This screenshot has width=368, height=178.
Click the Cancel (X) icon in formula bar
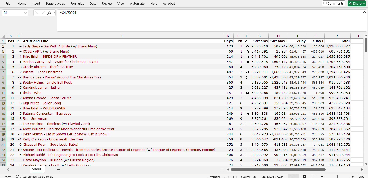click(x=37, y=13)
